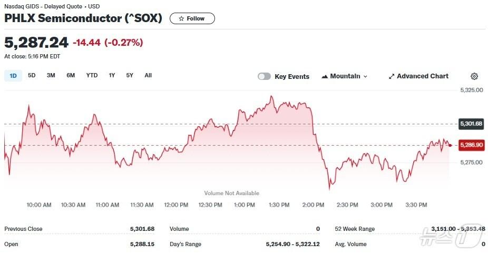The width and height of the screenshot is (488, 254).
Task: Click the Mountain chart type icon
Action: tap(325, 76)
